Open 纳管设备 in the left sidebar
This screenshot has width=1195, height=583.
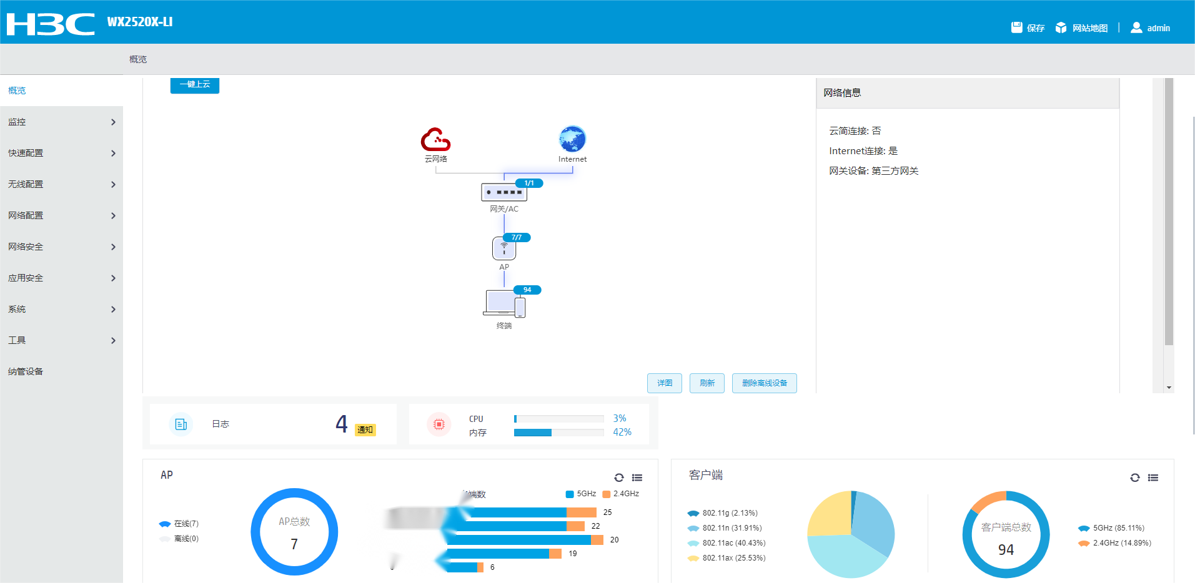coord(61,371)
